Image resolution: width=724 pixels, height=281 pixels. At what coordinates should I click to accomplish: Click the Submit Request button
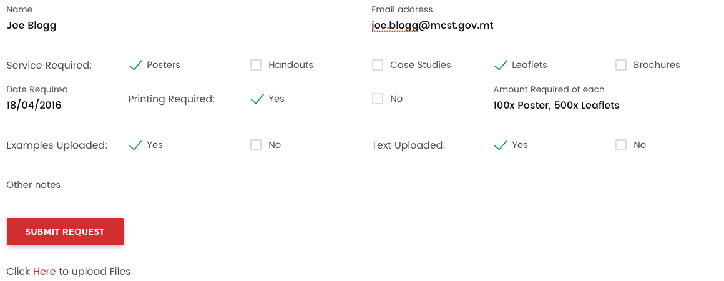[65, 232]
